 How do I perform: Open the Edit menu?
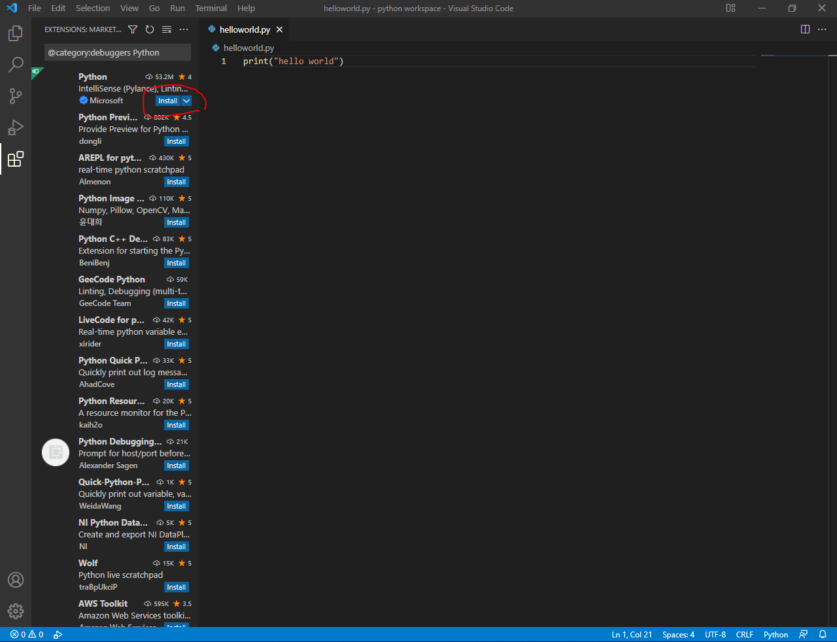(x=58, y=8)
